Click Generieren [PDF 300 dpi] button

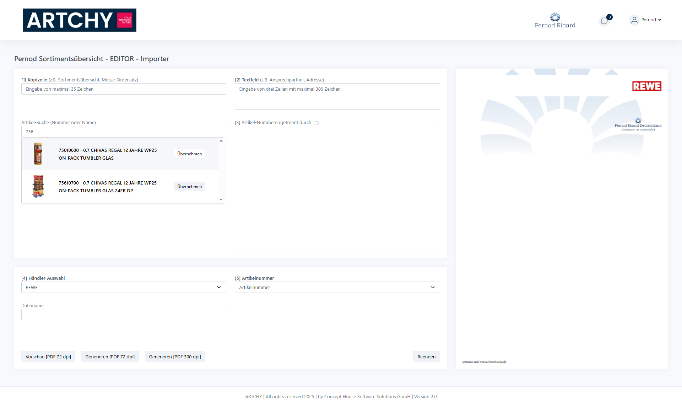[x=175, y=357]
